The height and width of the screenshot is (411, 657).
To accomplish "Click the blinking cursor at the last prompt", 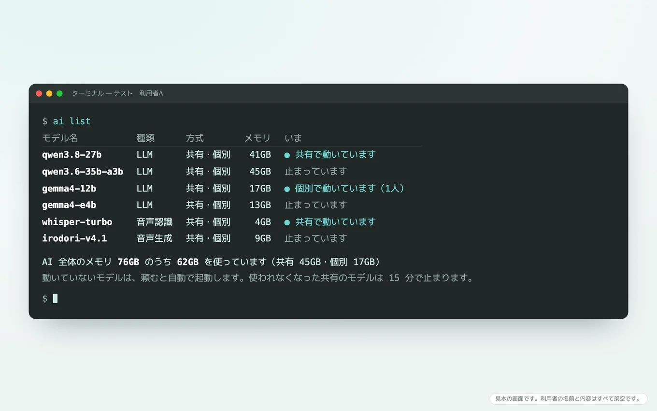I will [55, 298].
